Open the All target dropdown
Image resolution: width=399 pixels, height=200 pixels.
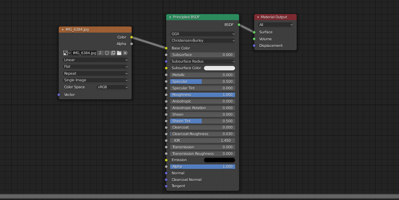point(275,25)
